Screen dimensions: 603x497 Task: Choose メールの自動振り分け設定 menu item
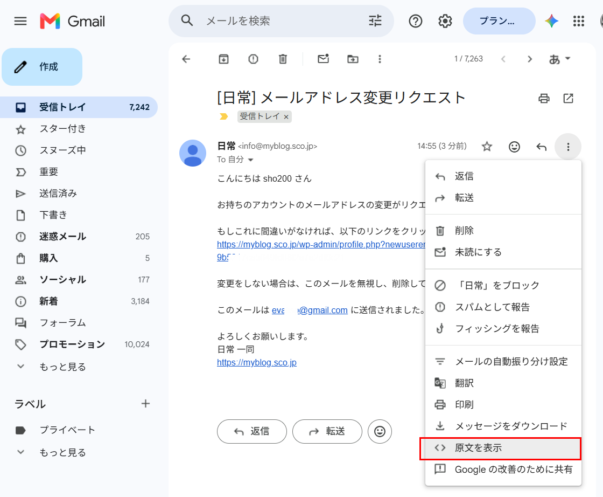(503, 362)
